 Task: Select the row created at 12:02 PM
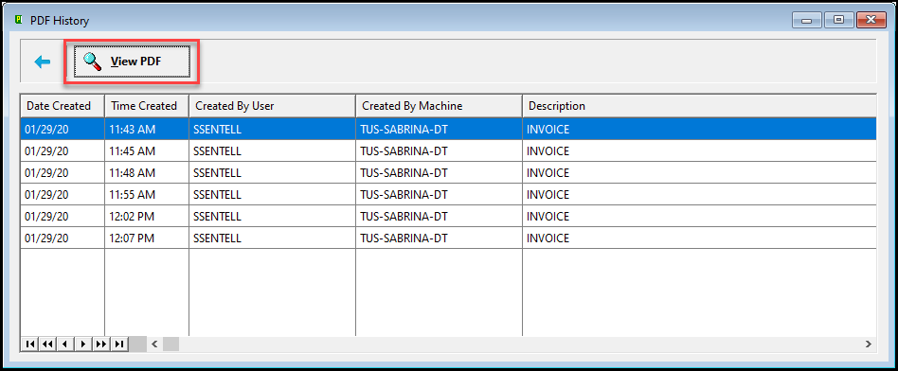[448, 217]
